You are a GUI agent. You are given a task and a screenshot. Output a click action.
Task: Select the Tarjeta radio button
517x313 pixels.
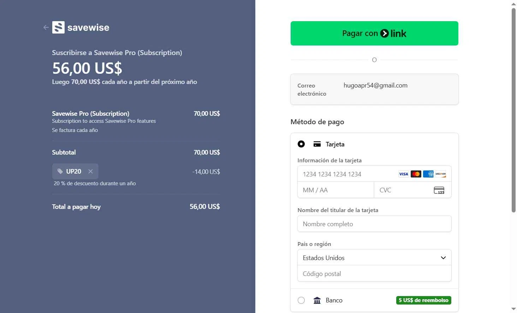(x=301, y=144)
